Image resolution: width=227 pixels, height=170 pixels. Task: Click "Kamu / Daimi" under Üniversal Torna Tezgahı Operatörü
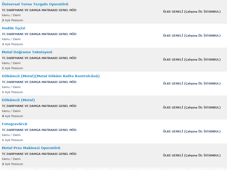pos(11,15)
